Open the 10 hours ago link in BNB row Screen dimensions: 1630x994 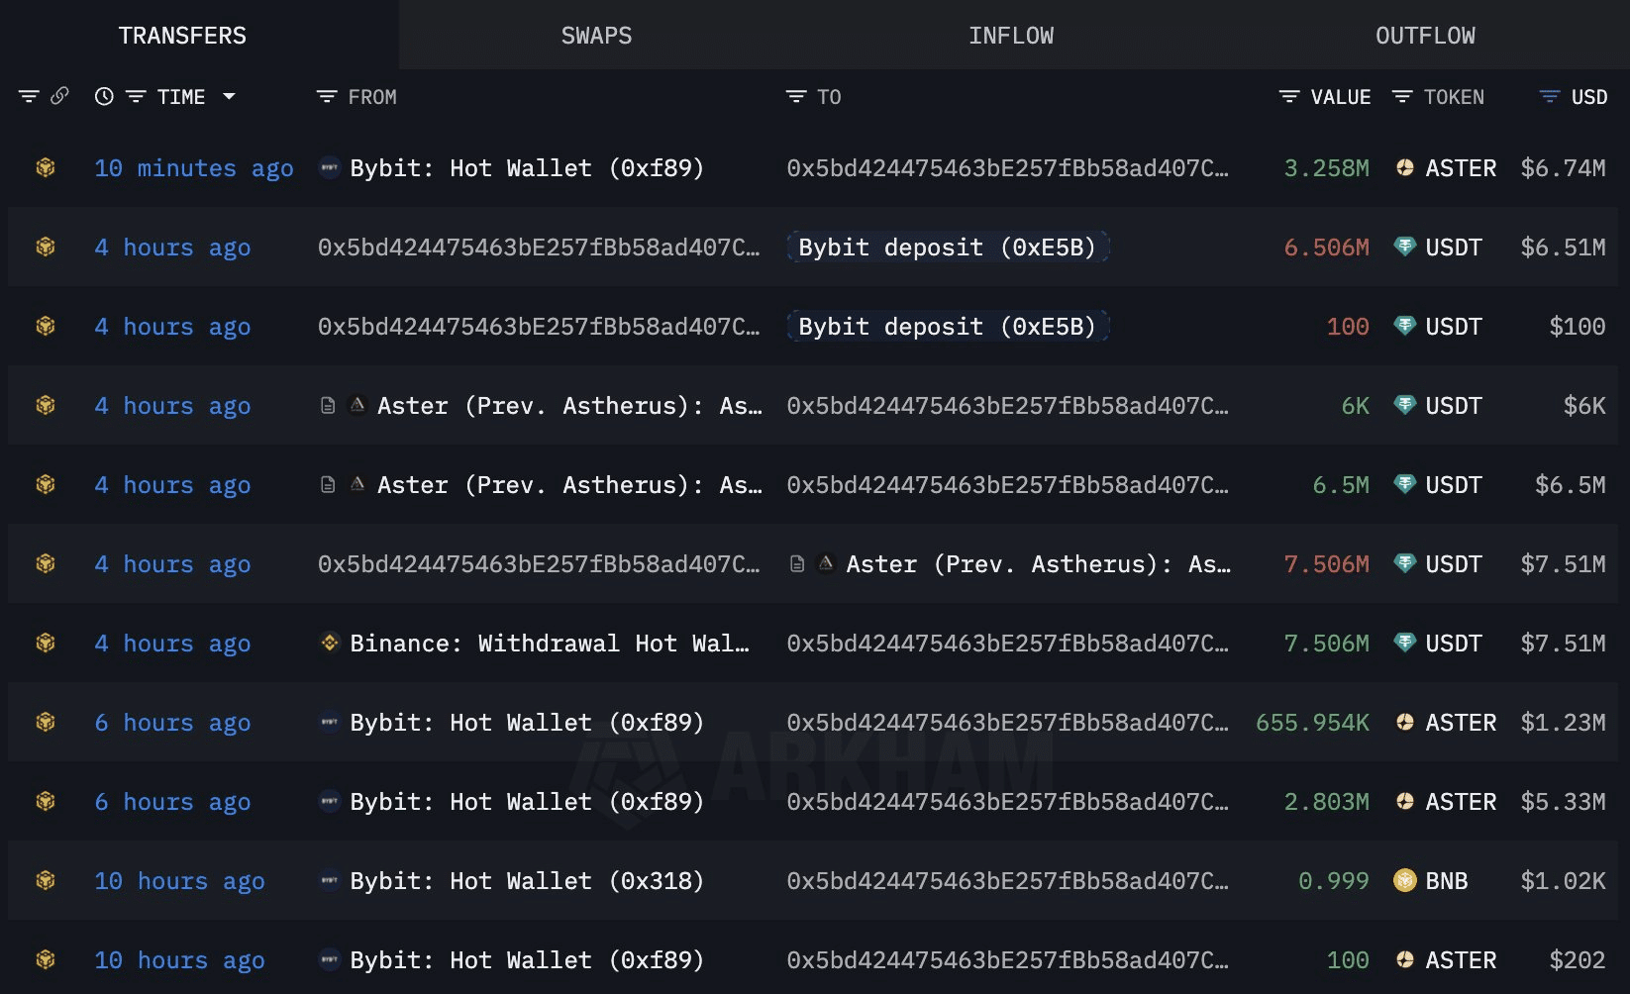pos(179,881)
